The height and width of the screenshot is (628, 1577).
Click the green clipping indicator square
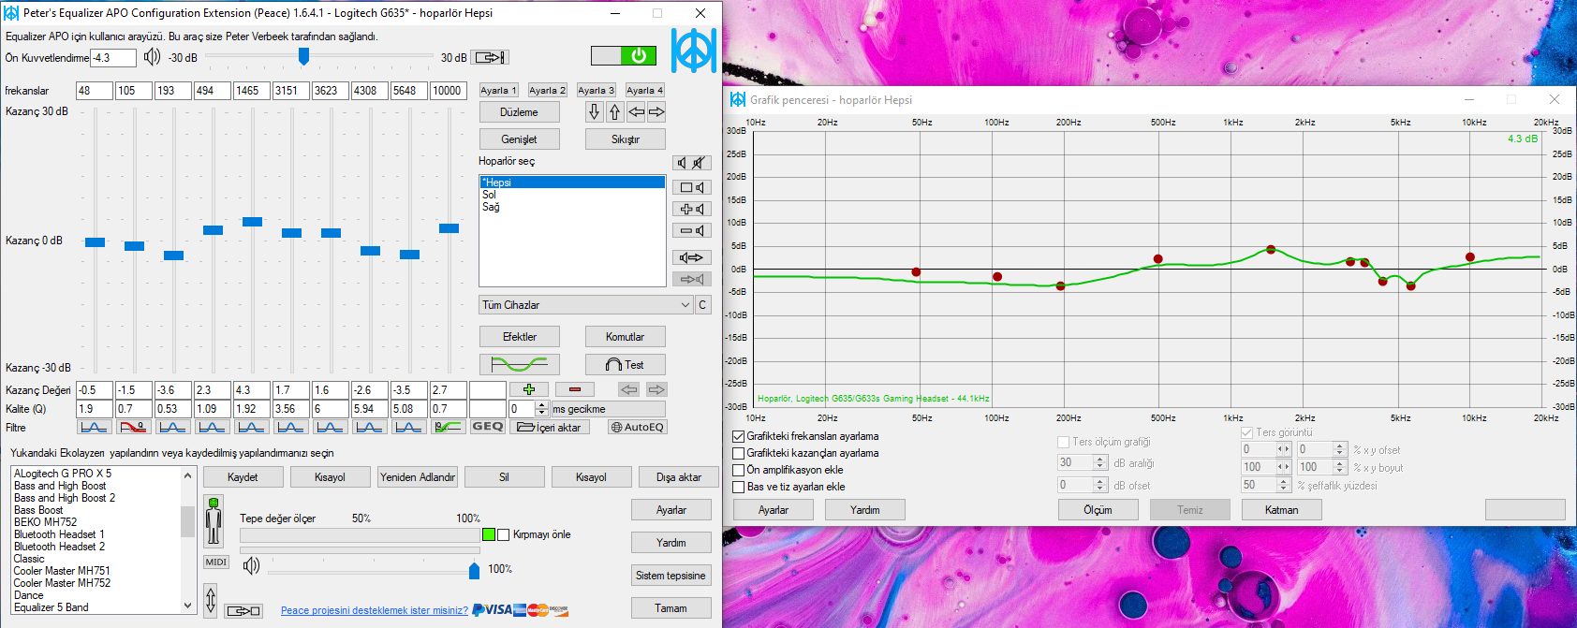point(488,534)
